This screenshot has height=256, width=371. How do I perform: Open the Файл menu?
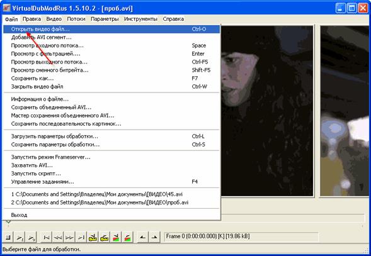(11, 19)
